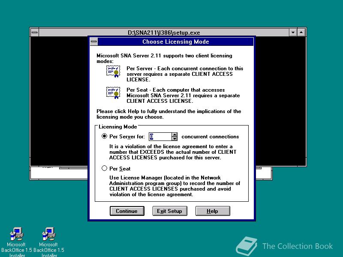
Task: Click the 'Per Server for:' label text
Action: 127,137
